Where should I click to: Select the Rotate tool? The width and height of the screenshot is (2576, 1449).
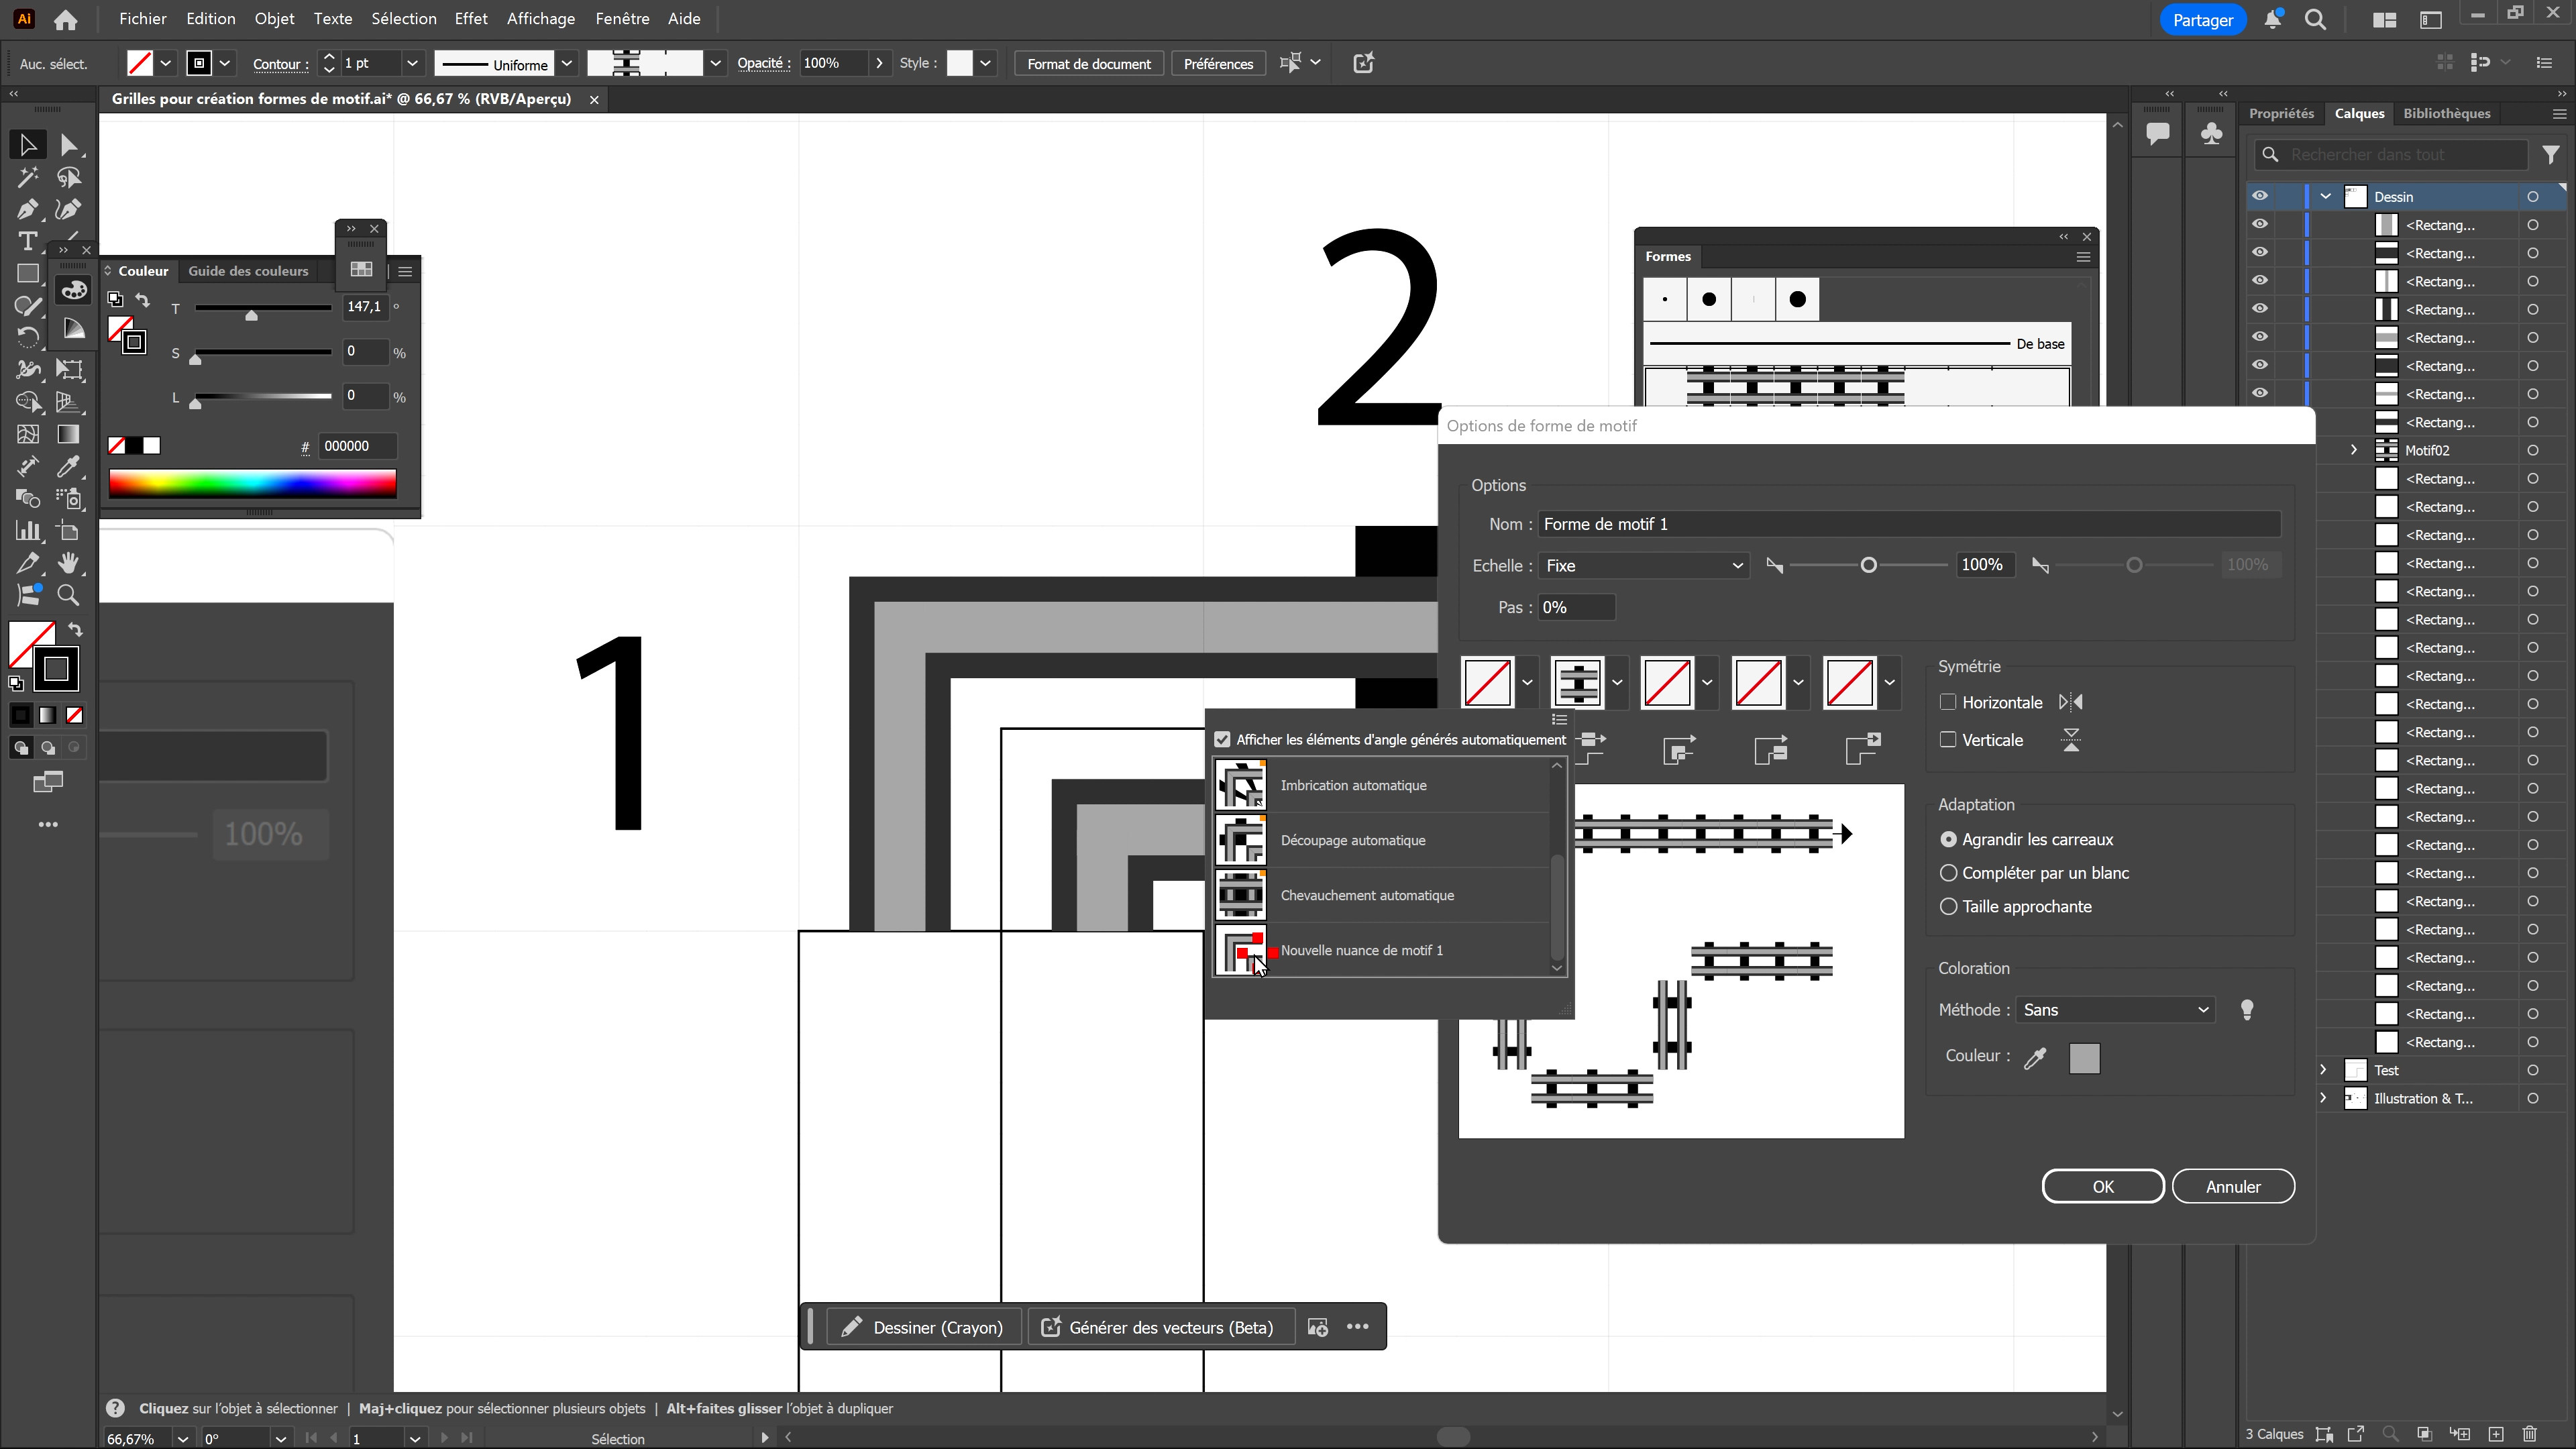click(x=27, y=337)
